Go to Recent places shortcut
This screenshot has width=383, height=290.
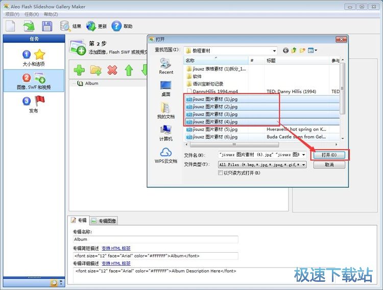pos(166,66)
